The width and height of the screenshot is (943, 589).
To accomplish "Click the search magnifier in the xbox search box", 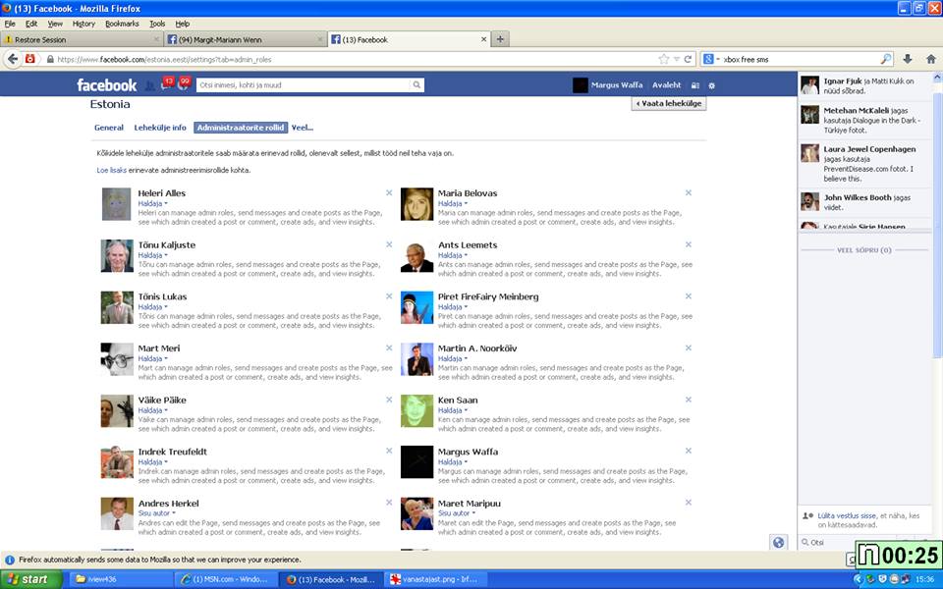I will (x=885, y=59).
